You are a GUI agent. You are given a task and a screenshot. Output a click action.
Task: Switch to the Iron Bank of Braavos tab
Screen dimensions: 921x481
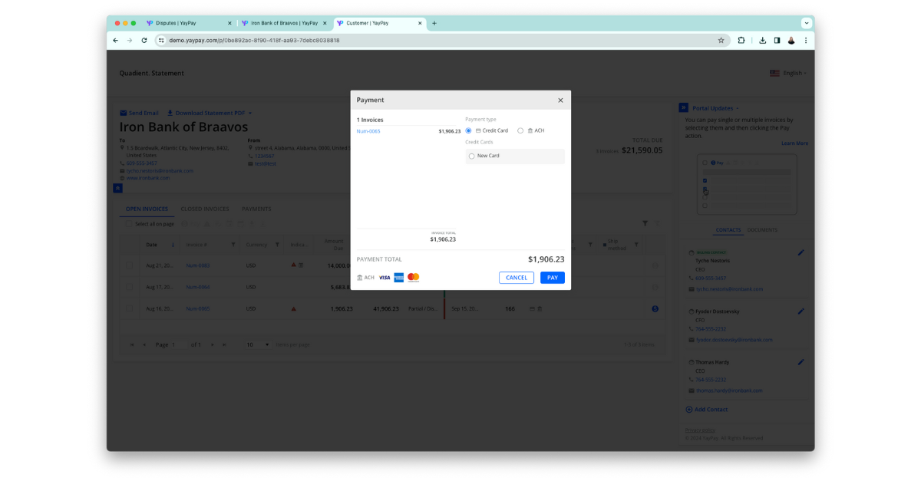[283, 23]
